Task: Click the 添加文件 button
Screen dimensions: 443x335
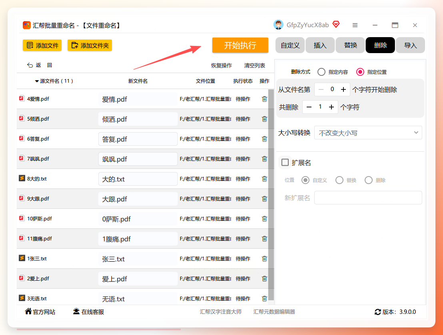Action: pyautogui.click(x=42, y=45)
